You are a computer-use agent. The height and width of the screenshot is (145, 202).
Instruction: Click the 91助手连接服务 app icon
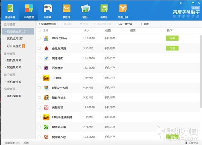[46, 117]
